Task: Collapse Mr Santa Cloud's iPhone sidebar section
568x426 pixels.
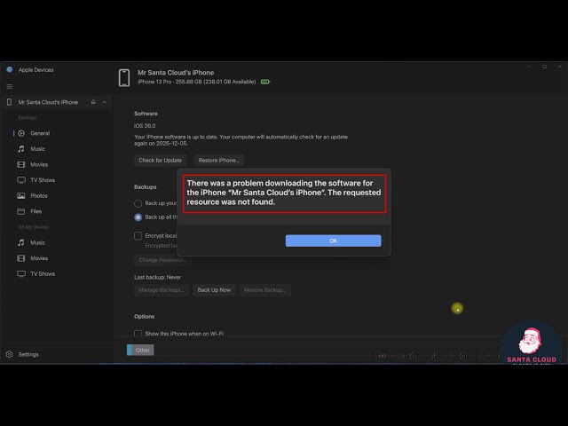Action: coord(105,102)
